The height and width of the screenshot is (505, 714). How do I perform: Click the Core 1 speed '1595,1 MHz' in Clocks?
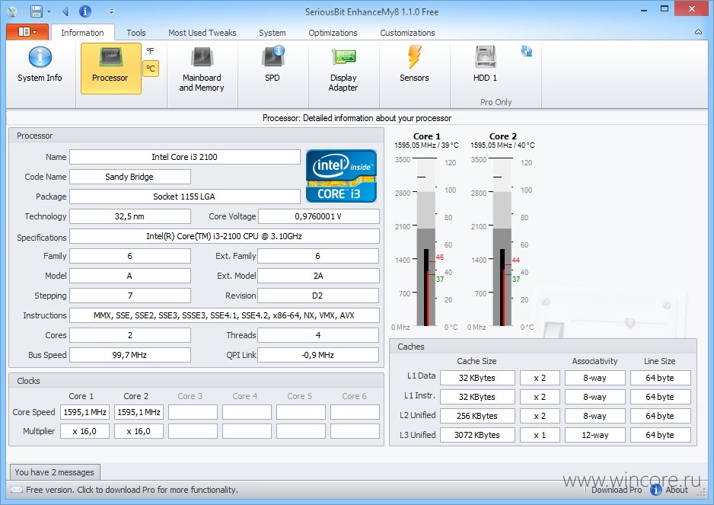coord(84,412)
